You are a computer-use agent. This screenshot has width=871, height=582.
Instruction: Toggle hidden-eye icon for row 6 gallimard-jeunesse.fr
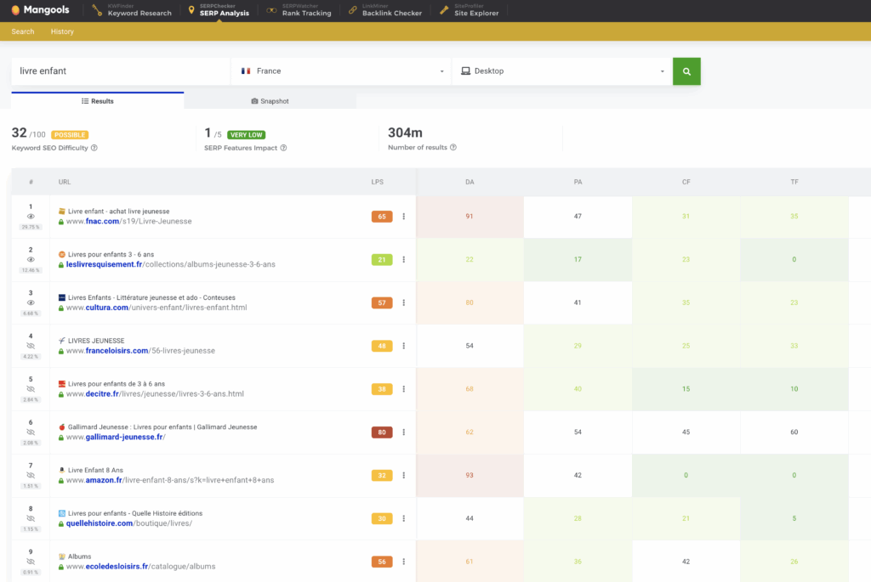click(31, 432)
